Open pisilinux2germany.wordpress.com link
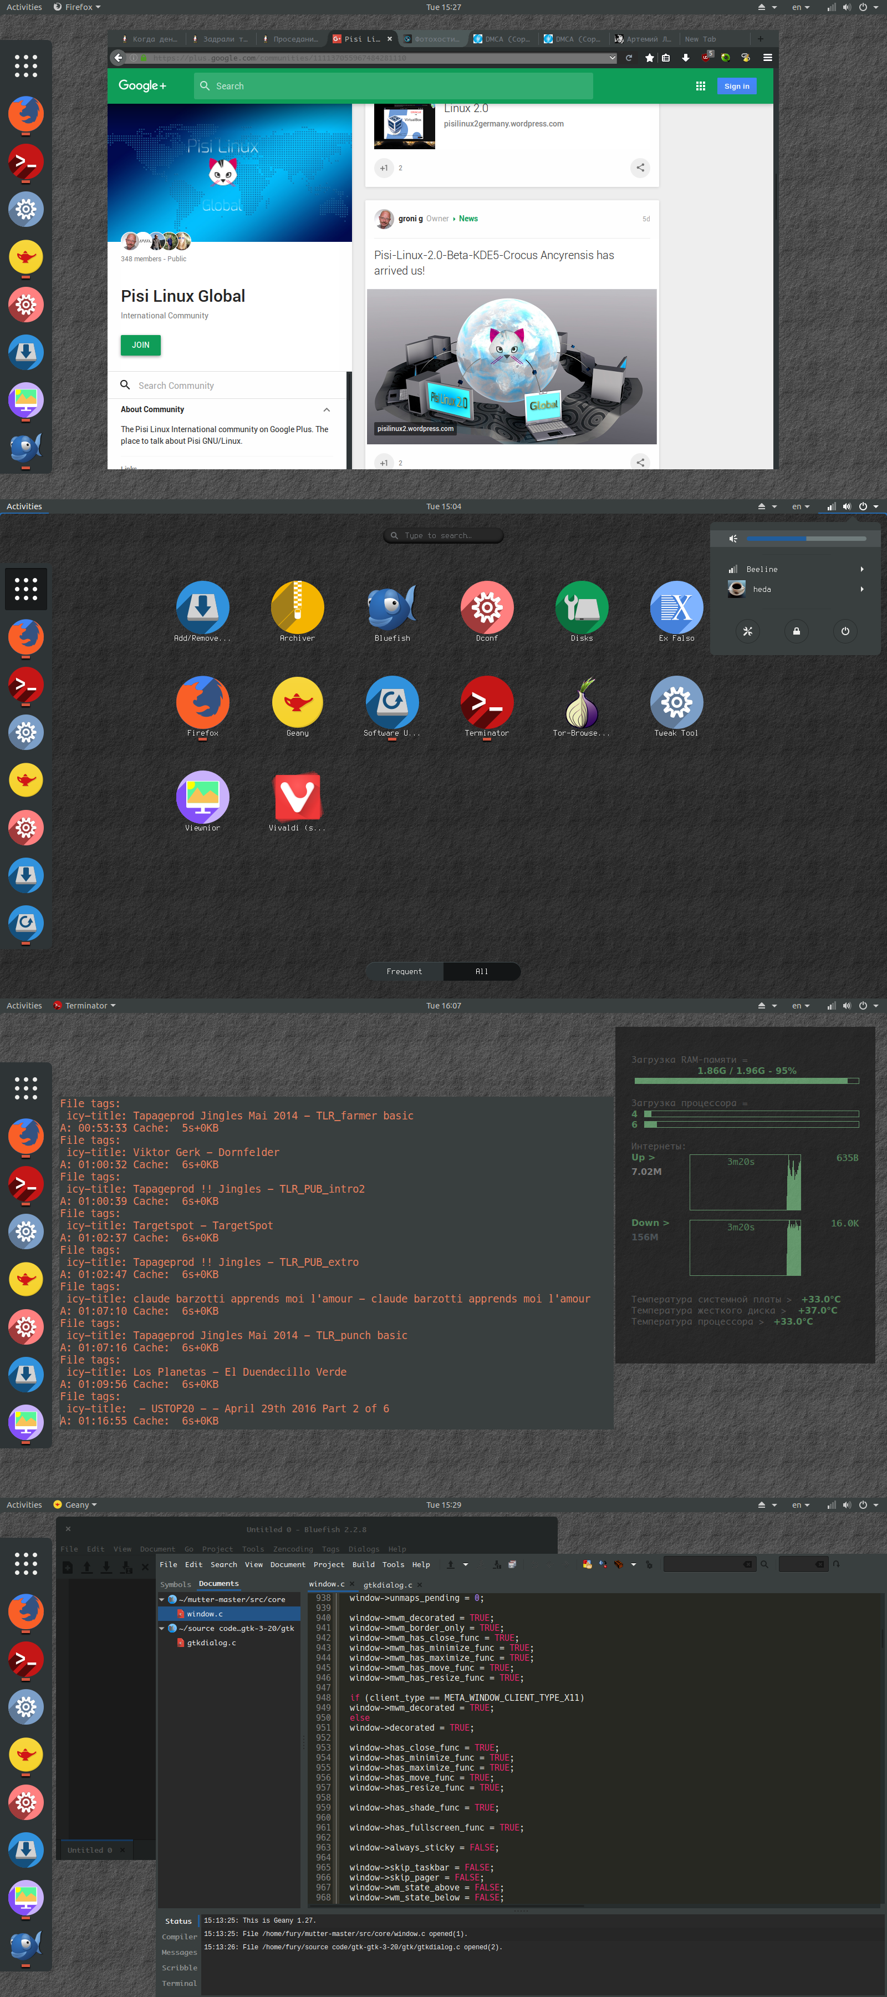Screen dimensions: 887x1997 click(x=503, y=123)
